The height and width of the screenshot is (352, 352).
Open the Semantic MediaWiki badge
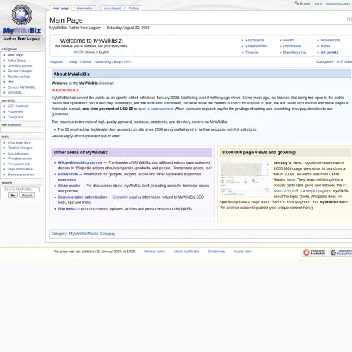340,252
